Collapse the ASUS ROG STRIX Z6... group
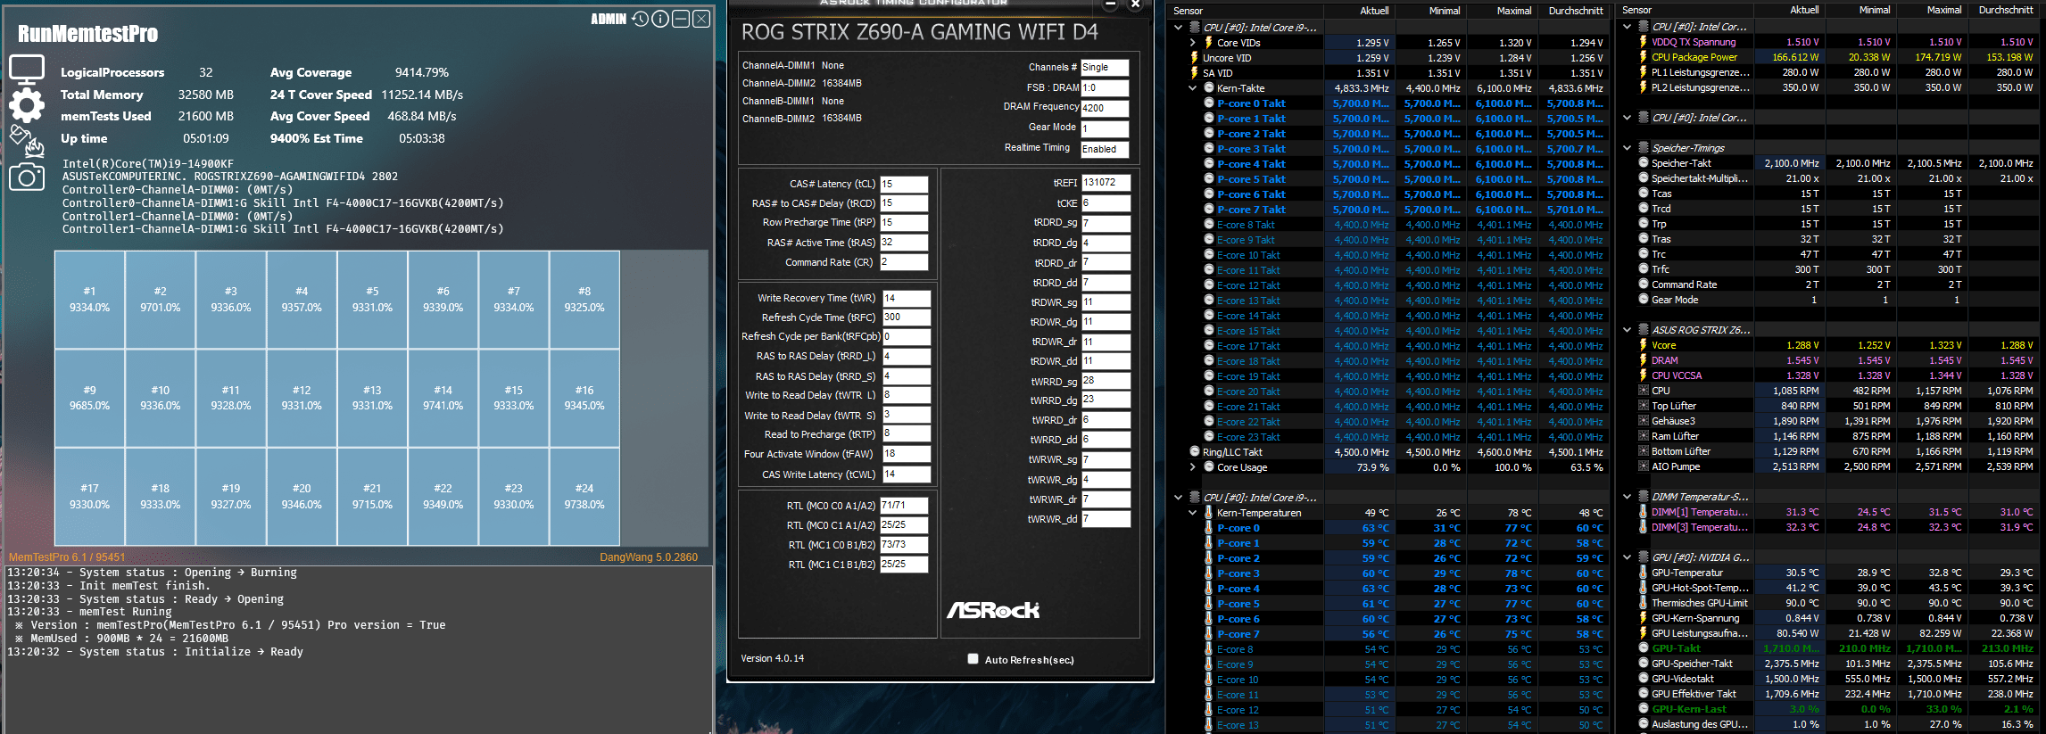The width and height of the screenshot is (2046, 734). 1627,330
